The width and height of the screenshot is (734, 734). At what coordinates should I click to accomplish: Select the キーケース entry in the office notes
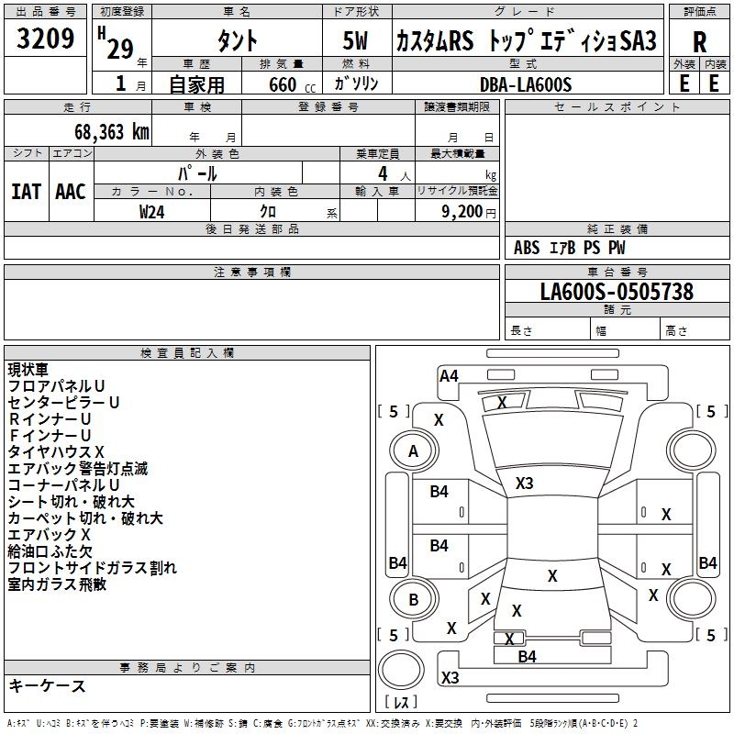pyautogui.click(x=47, y=685)
